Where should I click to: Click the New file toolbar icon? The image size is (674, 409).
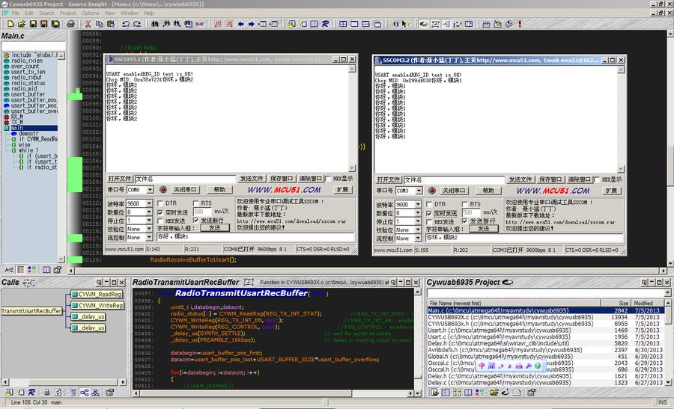click(x=10, y=24)
